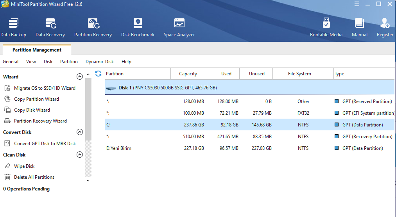
Task: Open the General menu
Action: click(11, 62)
